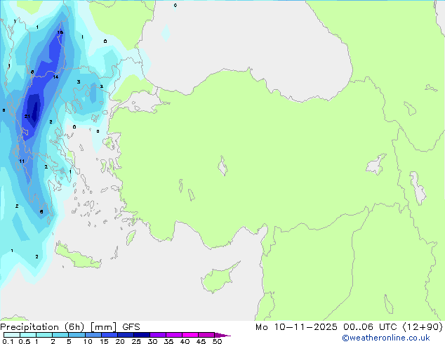Click the 15–20 mm legend color swatch
The width and height of the screenshot is (445, 344).
[109, 335]
